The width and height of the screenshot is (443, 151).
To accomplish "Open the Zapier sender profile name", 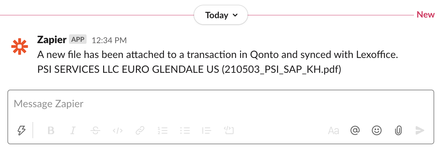I will pyautogui.click(x=52, y=39).
